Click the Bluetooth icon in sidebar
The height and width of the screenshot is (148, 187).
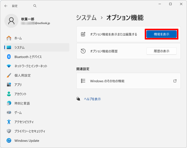(x=9, y=57)
